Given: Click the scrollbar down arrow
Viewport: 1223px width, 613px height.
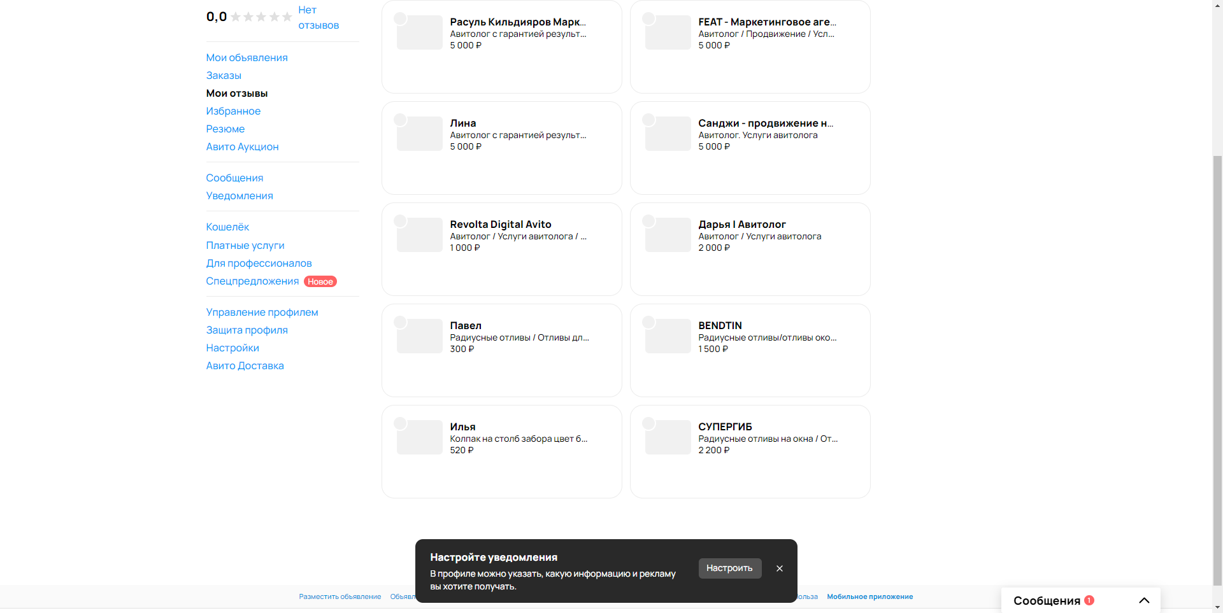Looking at the screenshot, I should (x=1217, y=607).
